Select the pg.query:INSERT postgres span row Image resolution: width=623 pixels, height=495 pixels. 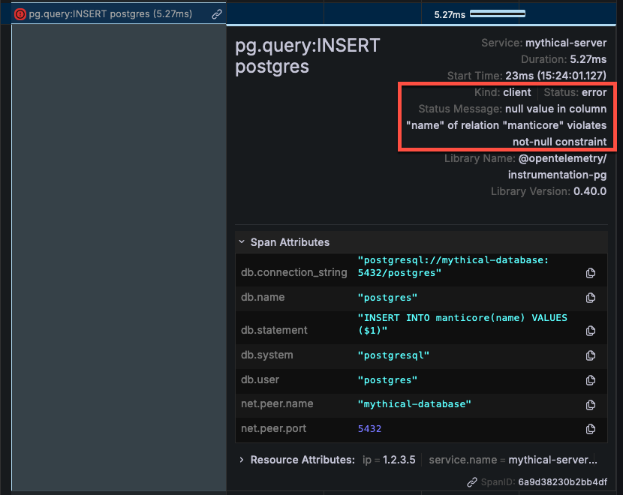click(113, 13)
